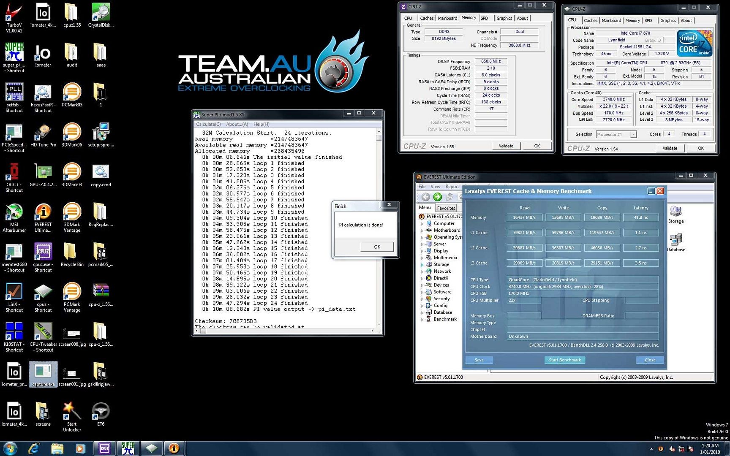Select the CPU-Tweaker shortcut icon

click(x=43, y=337)
